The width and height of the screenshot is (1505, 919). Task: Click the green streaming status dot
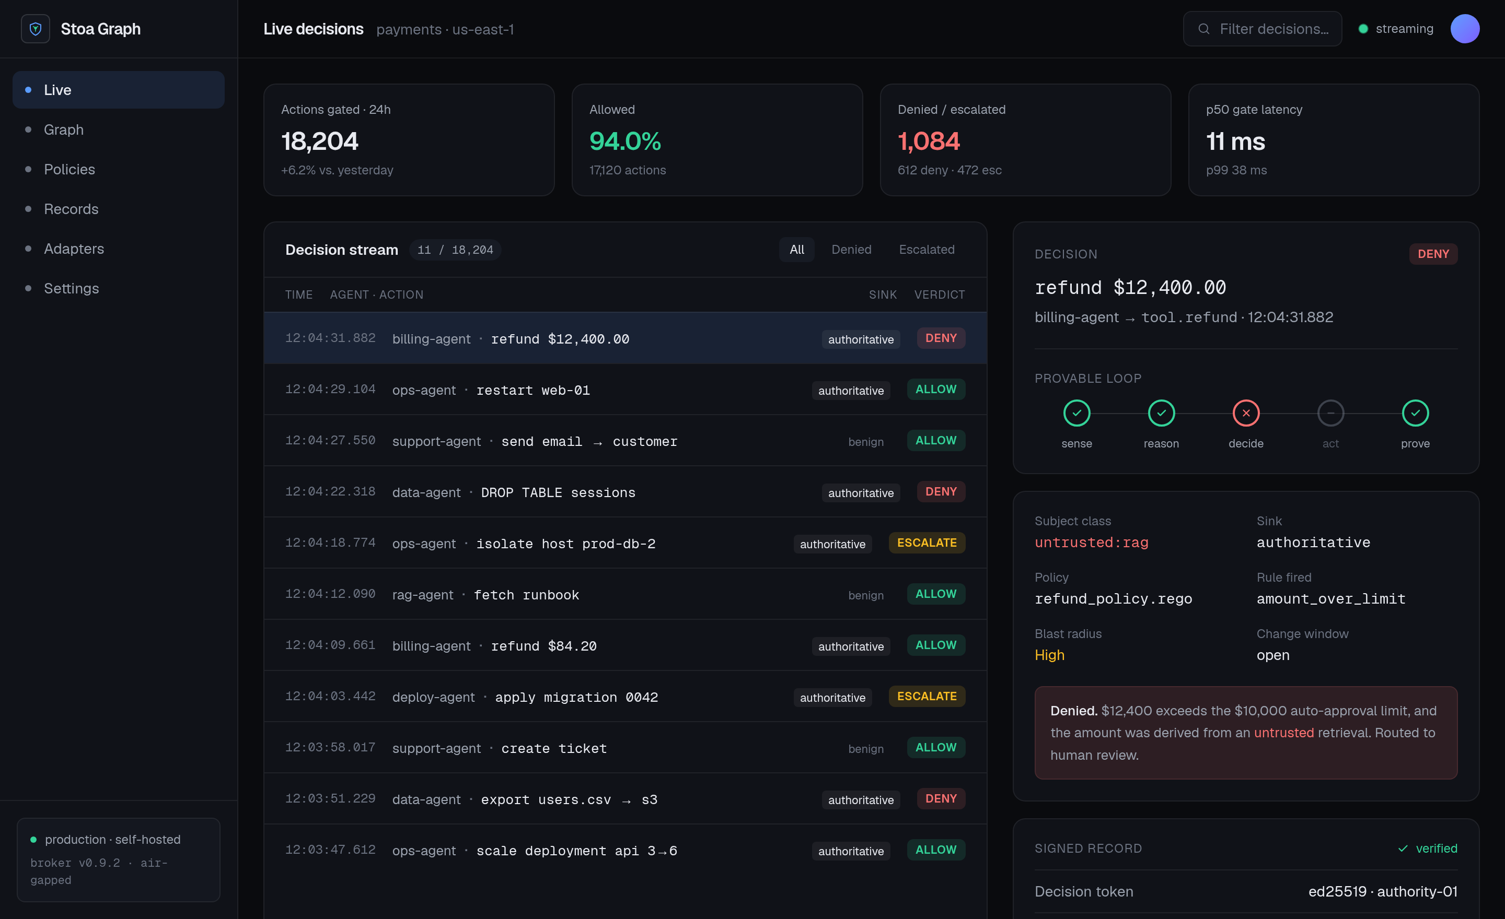pyautogui.click(x=1363, y=29)
